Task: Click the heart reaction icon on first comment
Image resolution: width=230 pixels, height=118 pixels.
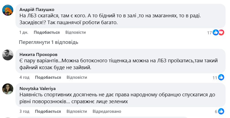Action: [x=221, y=32]
